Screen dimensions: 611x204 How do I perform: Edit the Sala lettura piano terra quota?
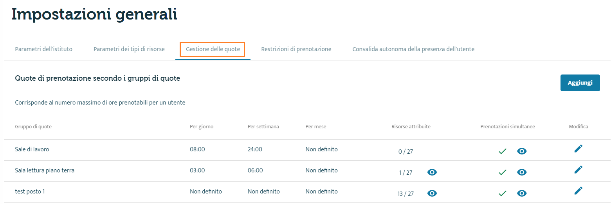tap(578, 170)
